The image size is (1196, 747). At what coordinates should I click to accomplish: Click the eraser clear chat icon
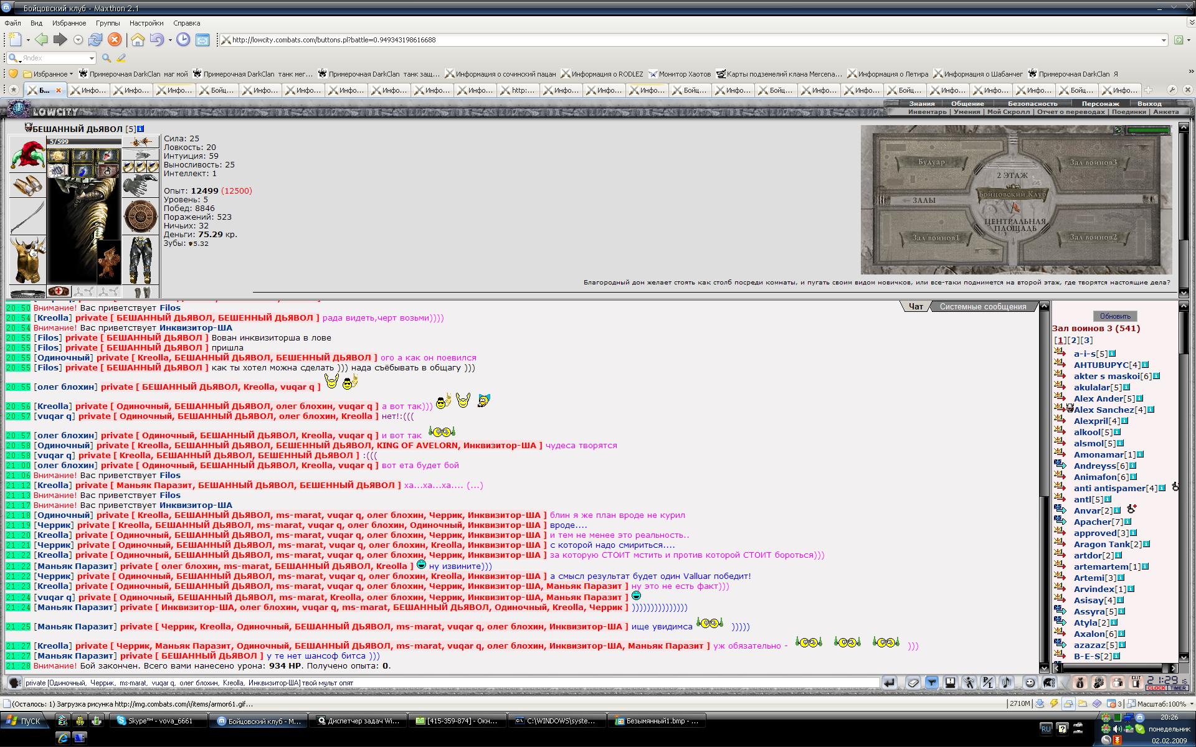click(913, 683)
